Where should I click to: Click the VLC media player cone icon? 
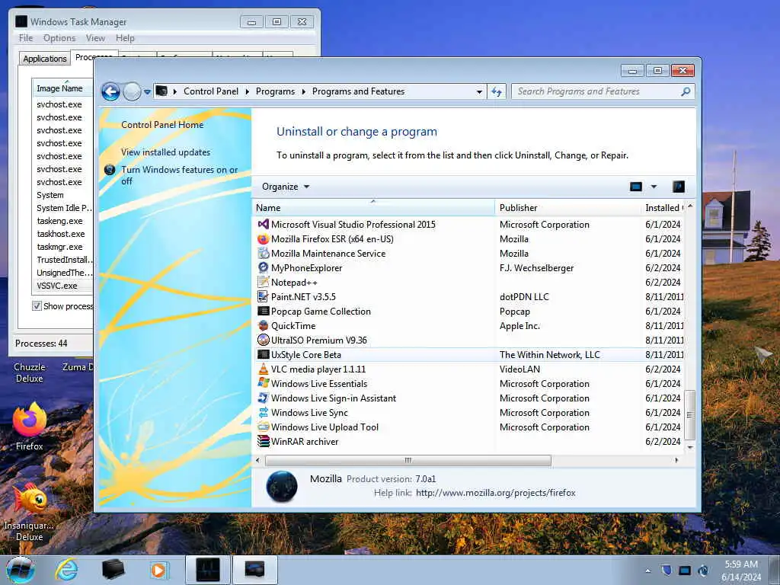(263, 369)
